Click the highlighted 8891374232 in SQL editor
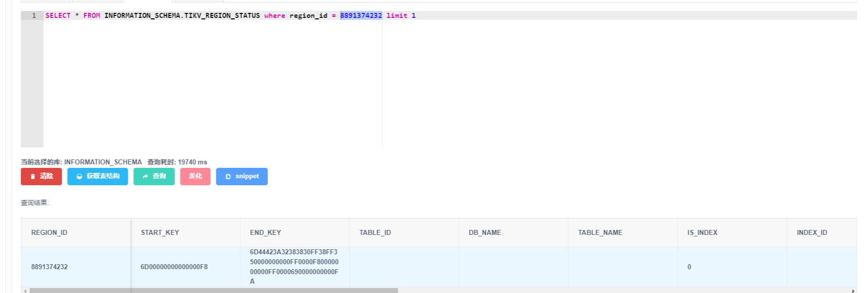The image size is (868, 293). 361,15
